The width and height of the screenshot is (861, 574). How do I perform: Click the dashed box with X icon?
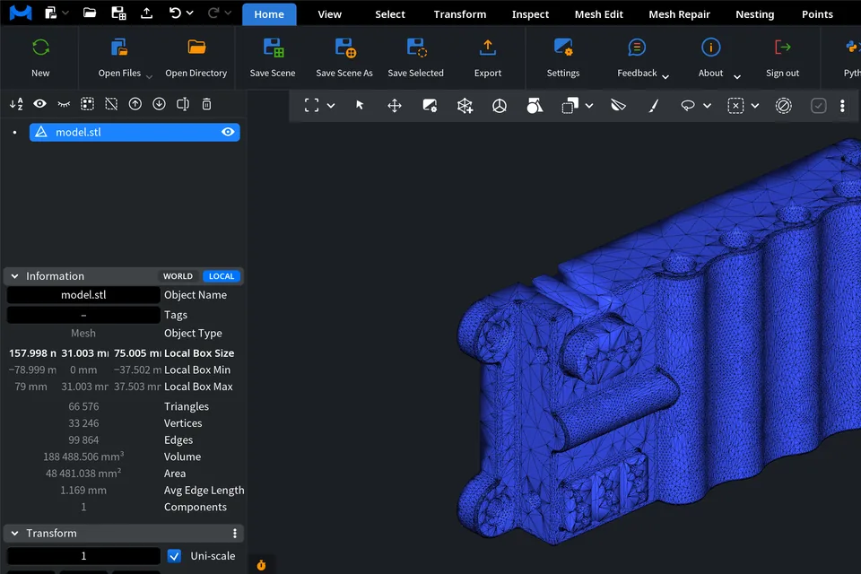[735, 106]
